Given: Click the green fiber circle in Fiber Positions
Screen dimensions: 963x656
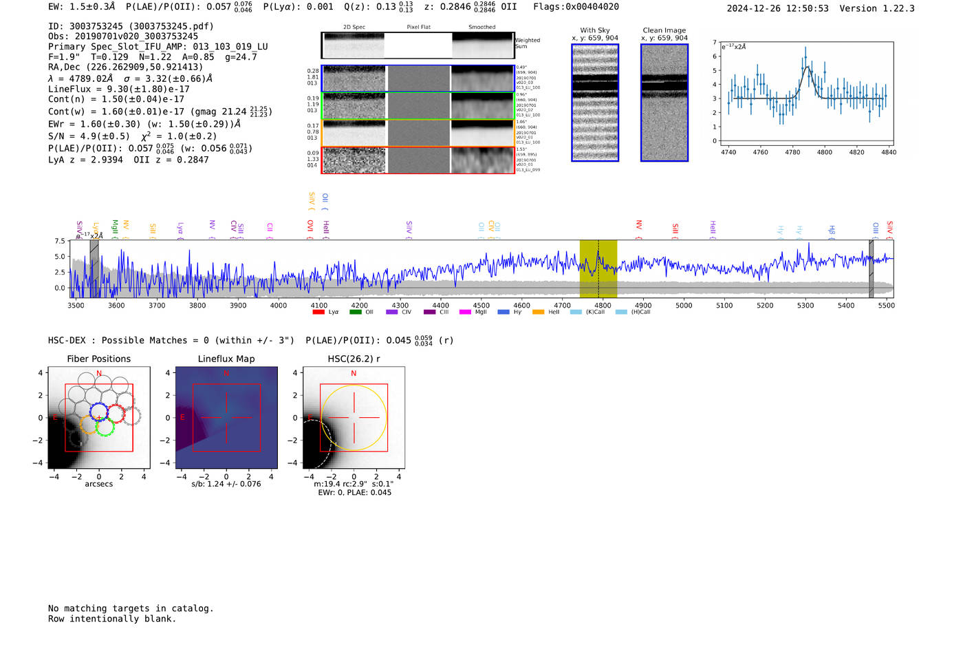Looking at the screenshot, I should pos(105,427).
